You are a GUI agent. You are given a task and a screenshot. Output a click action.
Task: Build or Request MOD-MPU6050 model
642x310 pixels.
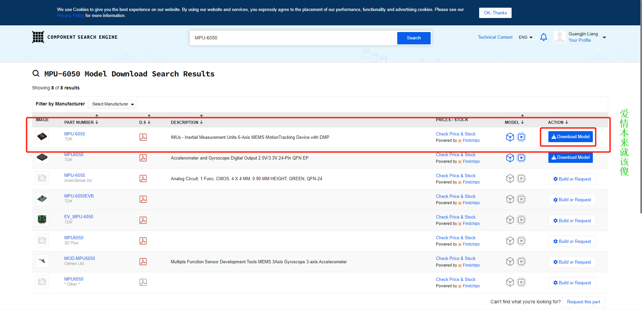pos(572,262)
